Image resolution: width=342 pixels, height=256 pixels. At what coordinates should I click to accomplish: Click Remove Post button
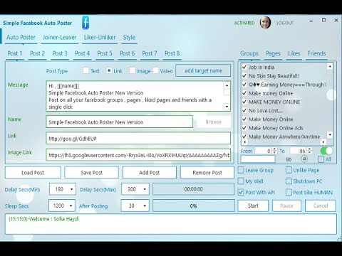207,172
